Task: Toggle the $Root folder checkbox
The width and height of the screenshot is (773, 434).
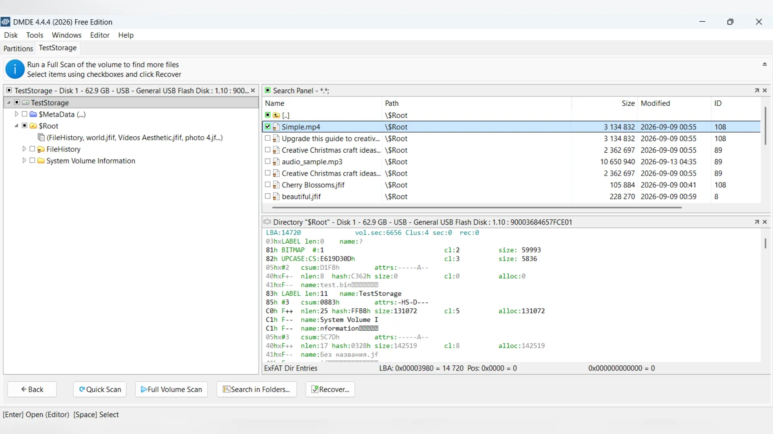Action: click(25, 126)
